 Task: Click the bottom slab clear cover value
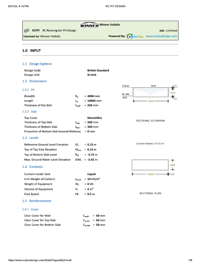101,225
